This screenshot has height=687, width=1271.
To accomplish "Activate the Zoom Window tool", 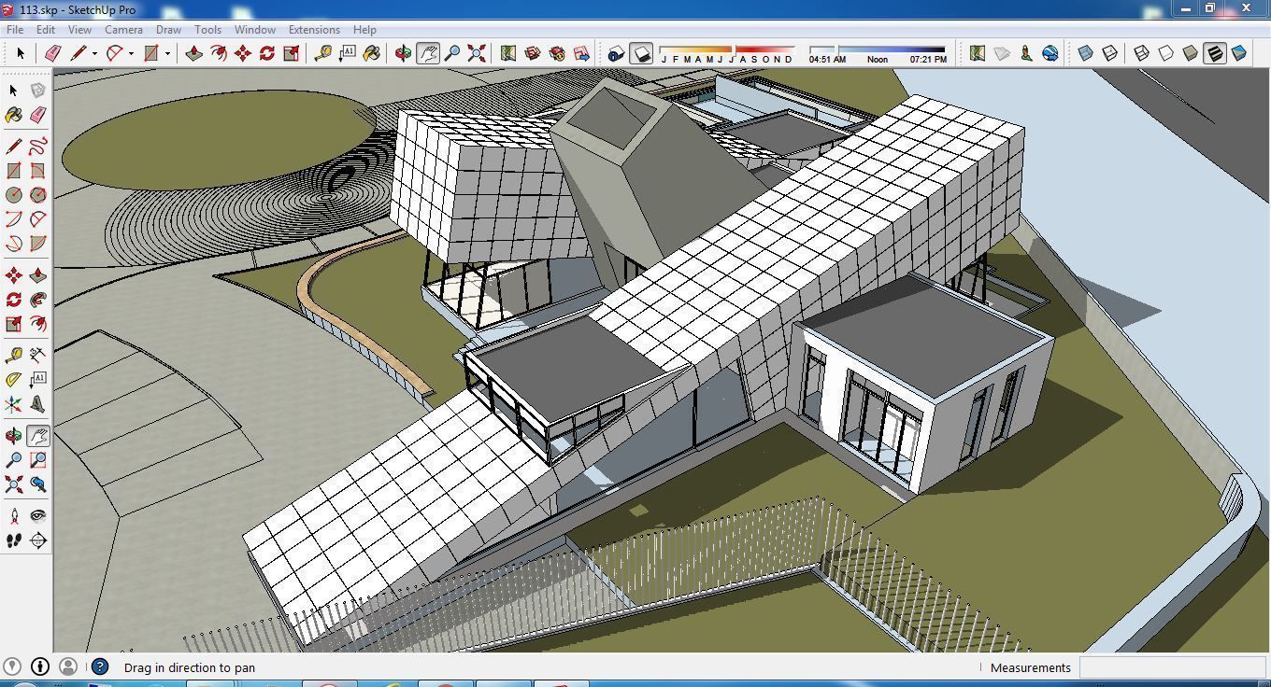I will pos(38,460).
